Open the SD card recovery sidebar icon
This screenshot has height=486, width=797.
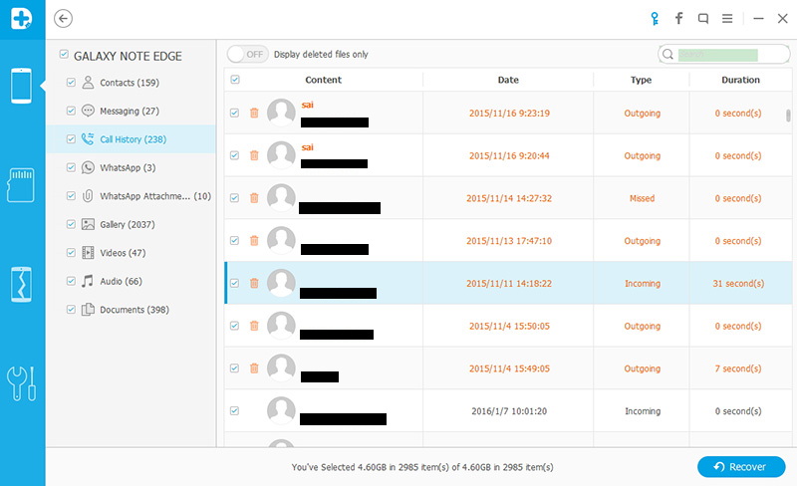pos(21,185)
